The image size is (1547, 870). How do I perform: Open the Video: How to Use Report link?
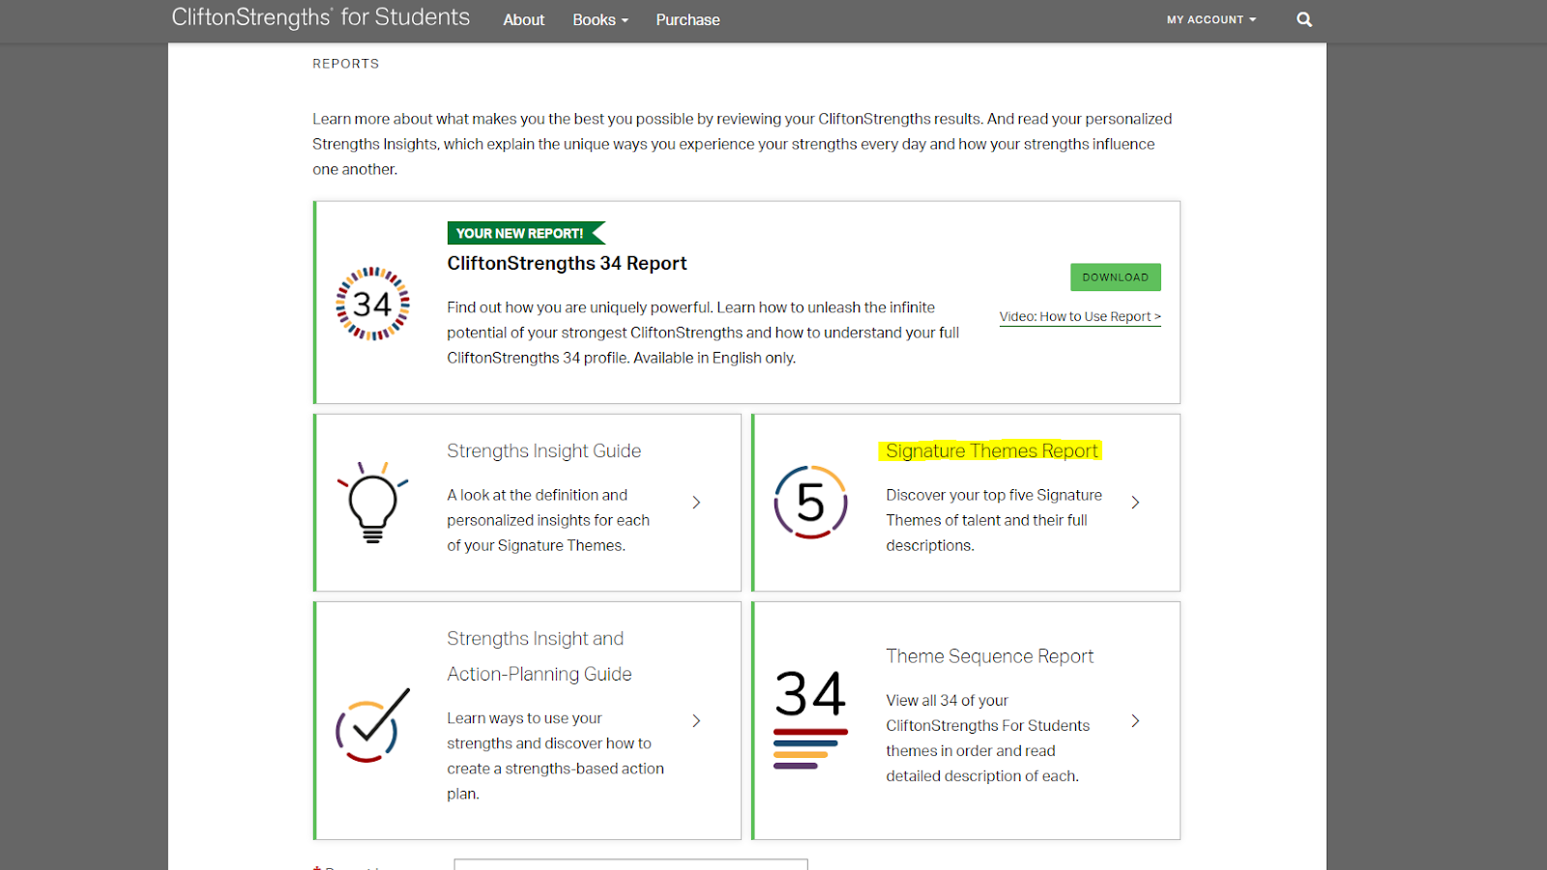1079,316
